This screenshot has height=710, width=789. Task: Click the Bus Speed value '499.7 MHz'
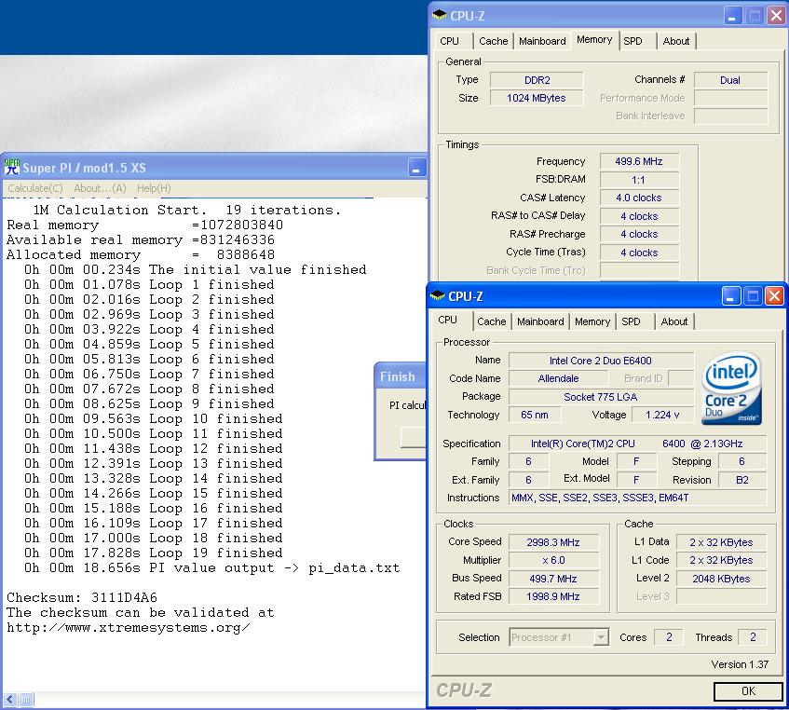point(553,579)
